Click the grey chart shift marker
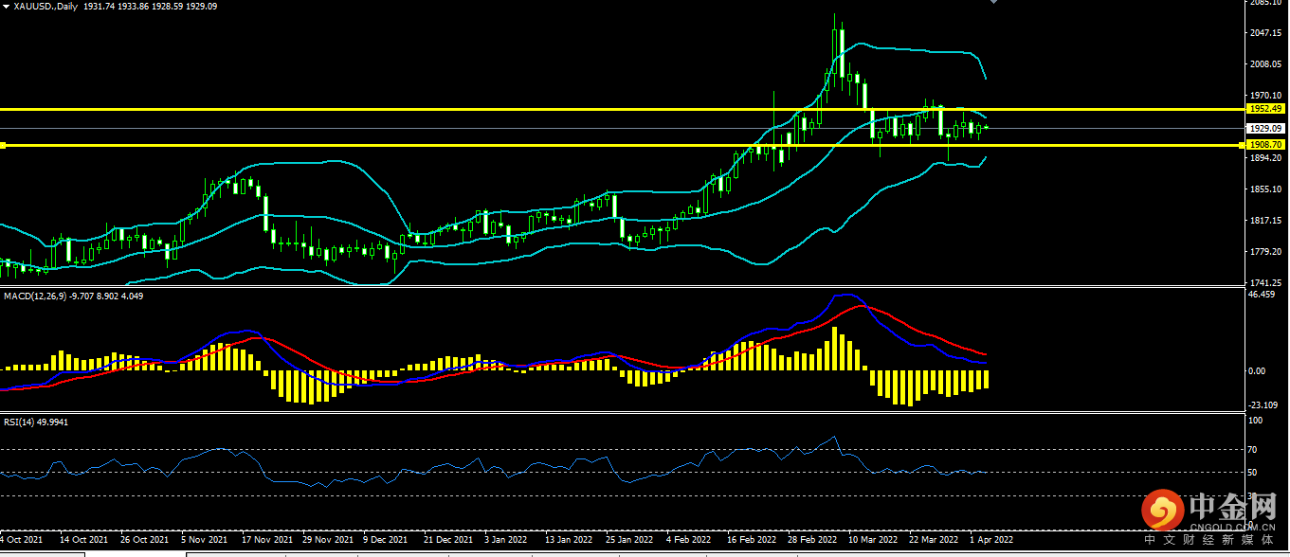Screen dimensions: 1290x557 coord(993,2)
